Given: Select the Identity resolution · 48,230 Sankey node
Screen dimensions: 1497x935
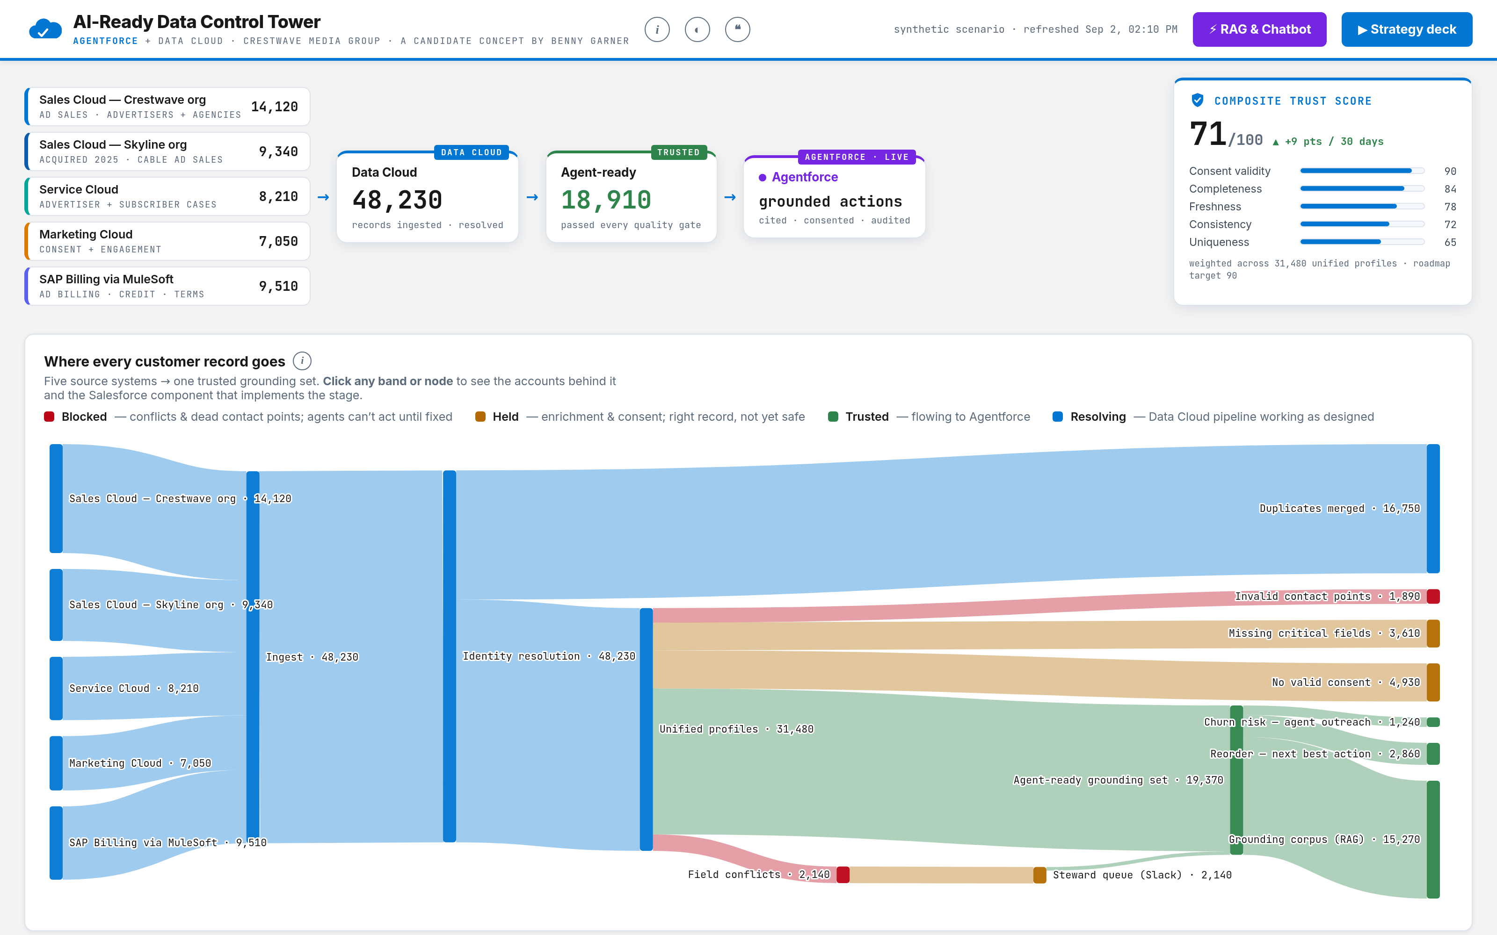Looking at the screenshot, I should click(x=450, y=656).
